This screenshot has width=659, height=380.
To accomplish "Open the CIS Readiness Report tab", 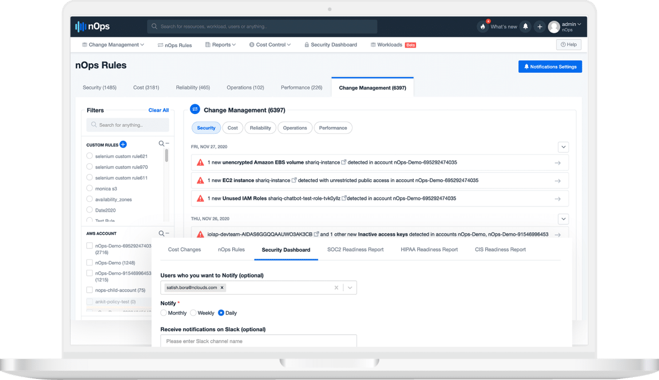I will coord(500,249).
